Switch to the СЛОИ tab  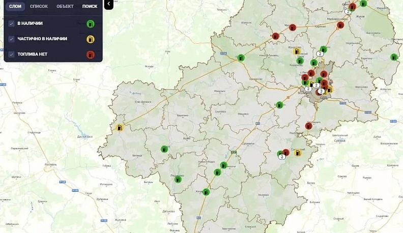coord(15,7)
